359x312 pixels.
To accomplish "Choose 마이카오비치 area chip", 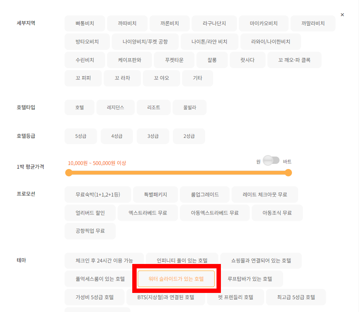I will click(x=263, y=23).
